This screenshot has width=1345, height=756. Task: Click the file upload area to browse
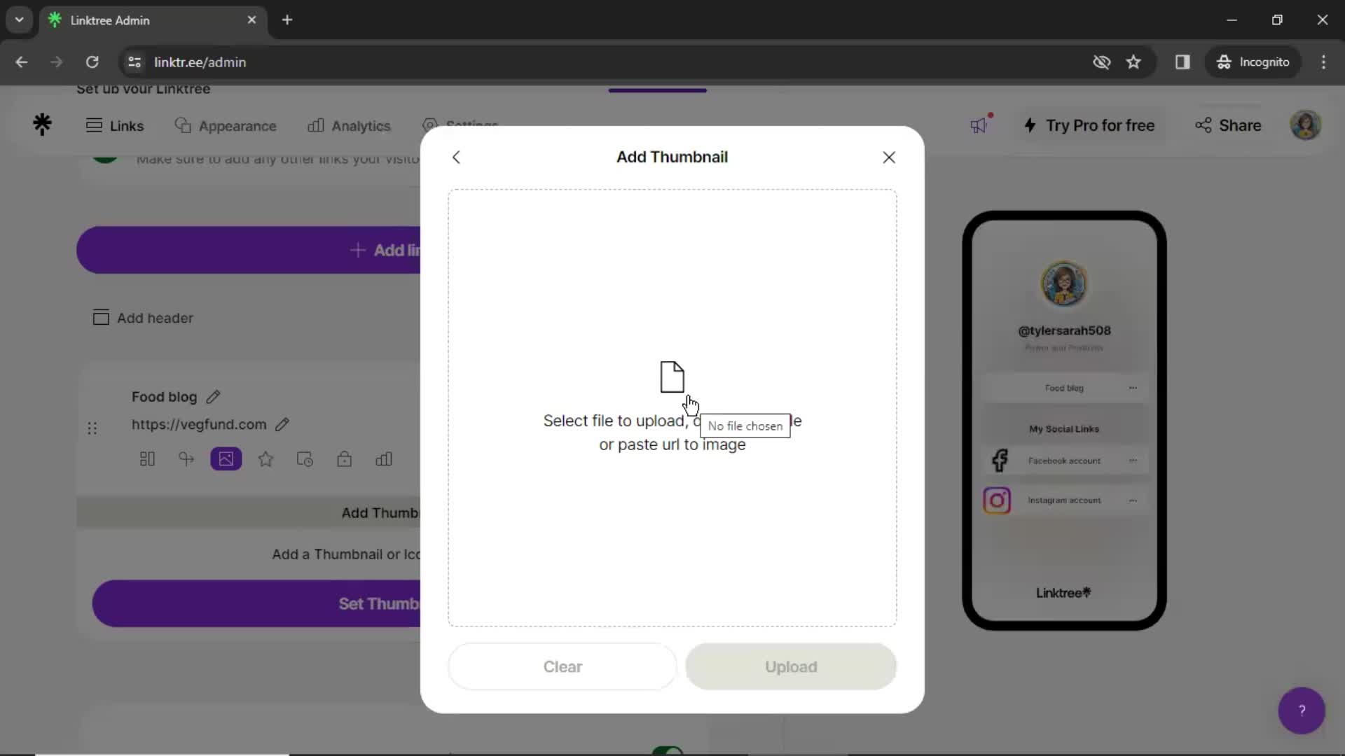672,406
